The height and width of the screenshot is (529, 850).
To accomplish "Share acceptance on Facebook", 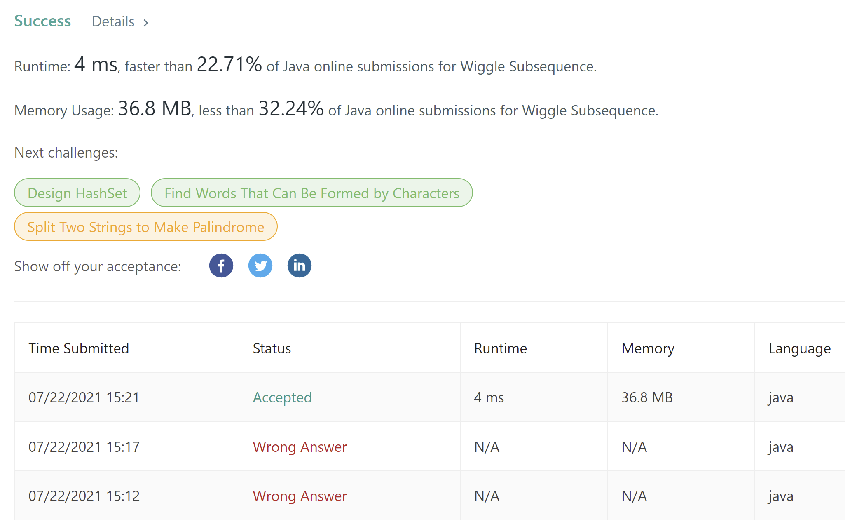I will [x=221, y=266].
